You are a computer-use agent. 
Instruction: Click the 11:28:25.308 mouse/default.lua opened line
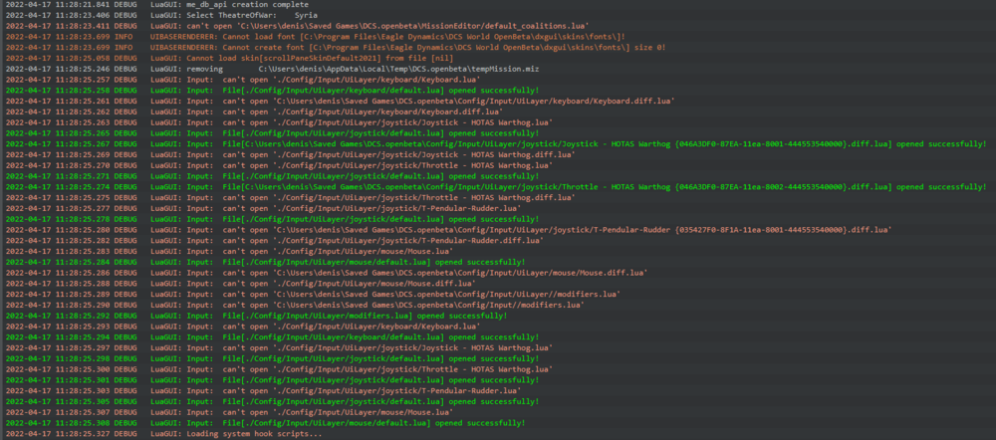point(266,423)
